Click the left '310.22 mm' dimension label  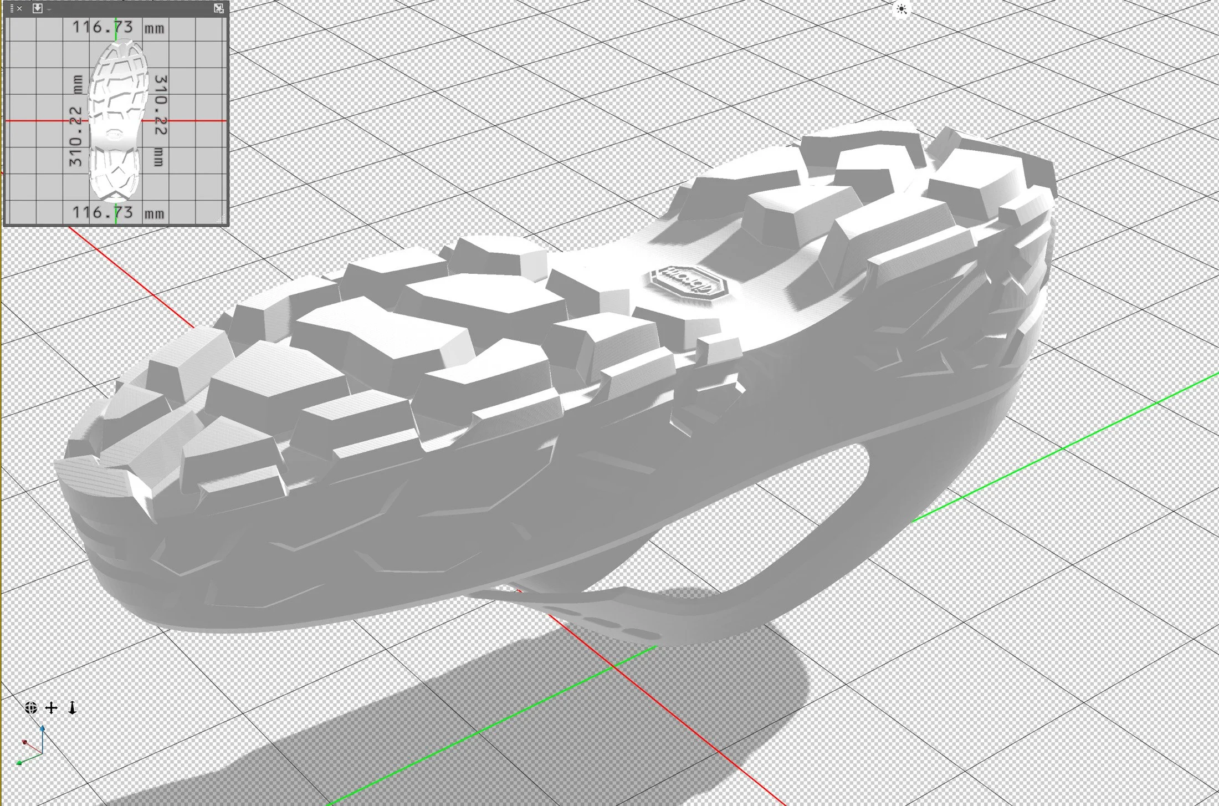(76, 121)
